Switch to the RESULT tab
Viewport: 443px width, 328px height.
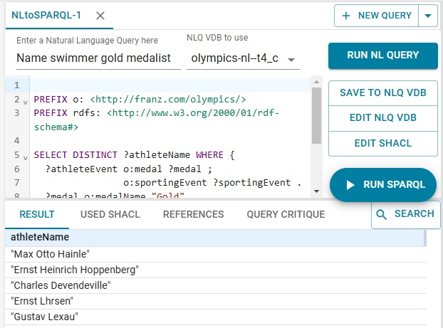pyautogui.click(x=37, y=215)
